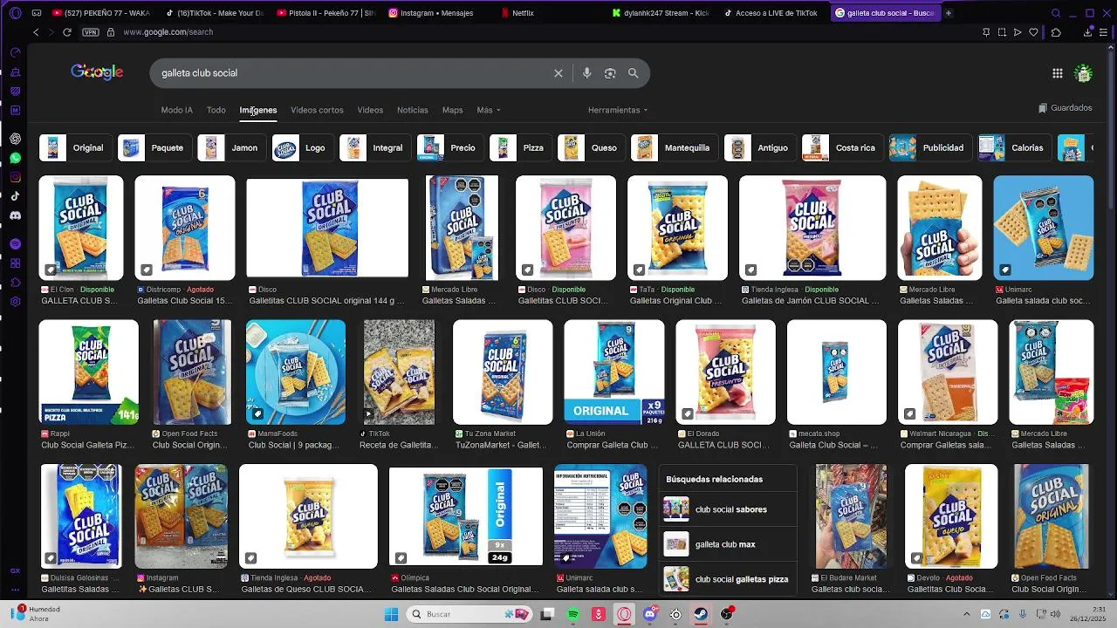
Task: Filter images by Calorías chip
Action: (x=1013, y=148)
